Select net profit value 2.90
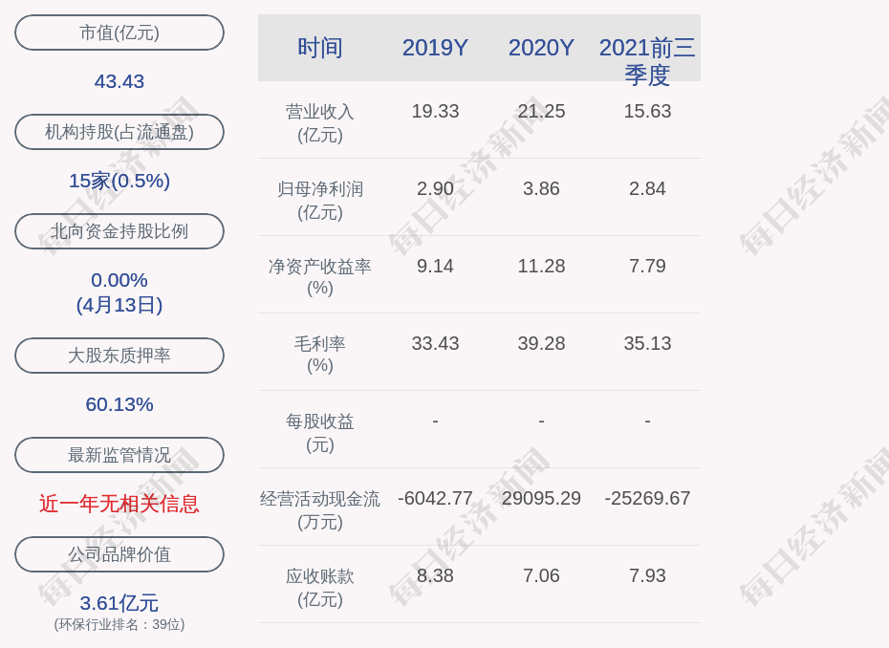The width and height of the screenshot is (889, 648). [x=436, y=189]
